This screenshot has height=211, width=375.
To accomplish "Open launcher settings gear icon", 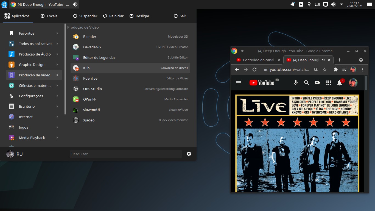I will point(189,154).
